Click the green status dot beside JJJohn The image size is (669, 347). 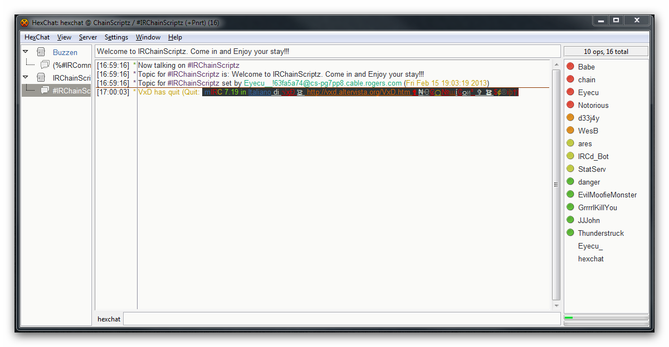[x=570, y=220]
